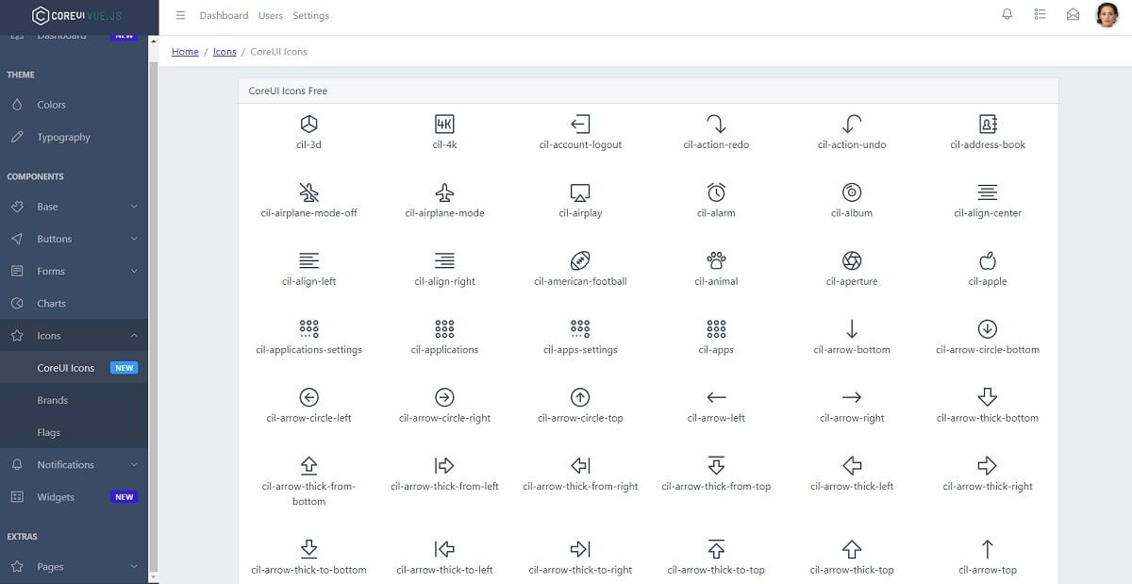Expand the Pages sidebar section
This screenshot has width=1132, height=584.
(74, 566)
